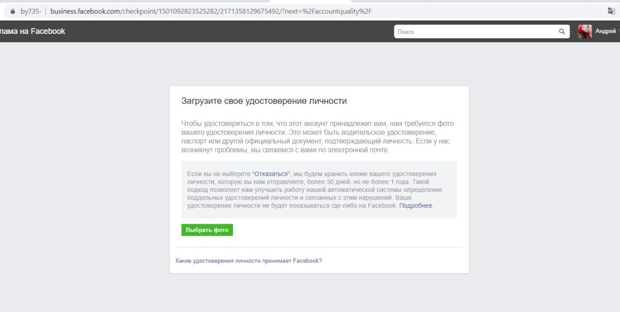Open Андрей's profile picture
The width and height of the screenshot is (620, 312).
click(x=585, y=31)
